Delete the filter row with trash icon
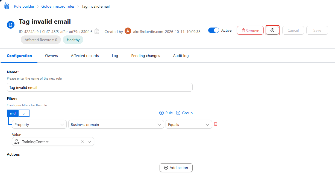This screenshot has width=335, height=175. click(216, 124)
